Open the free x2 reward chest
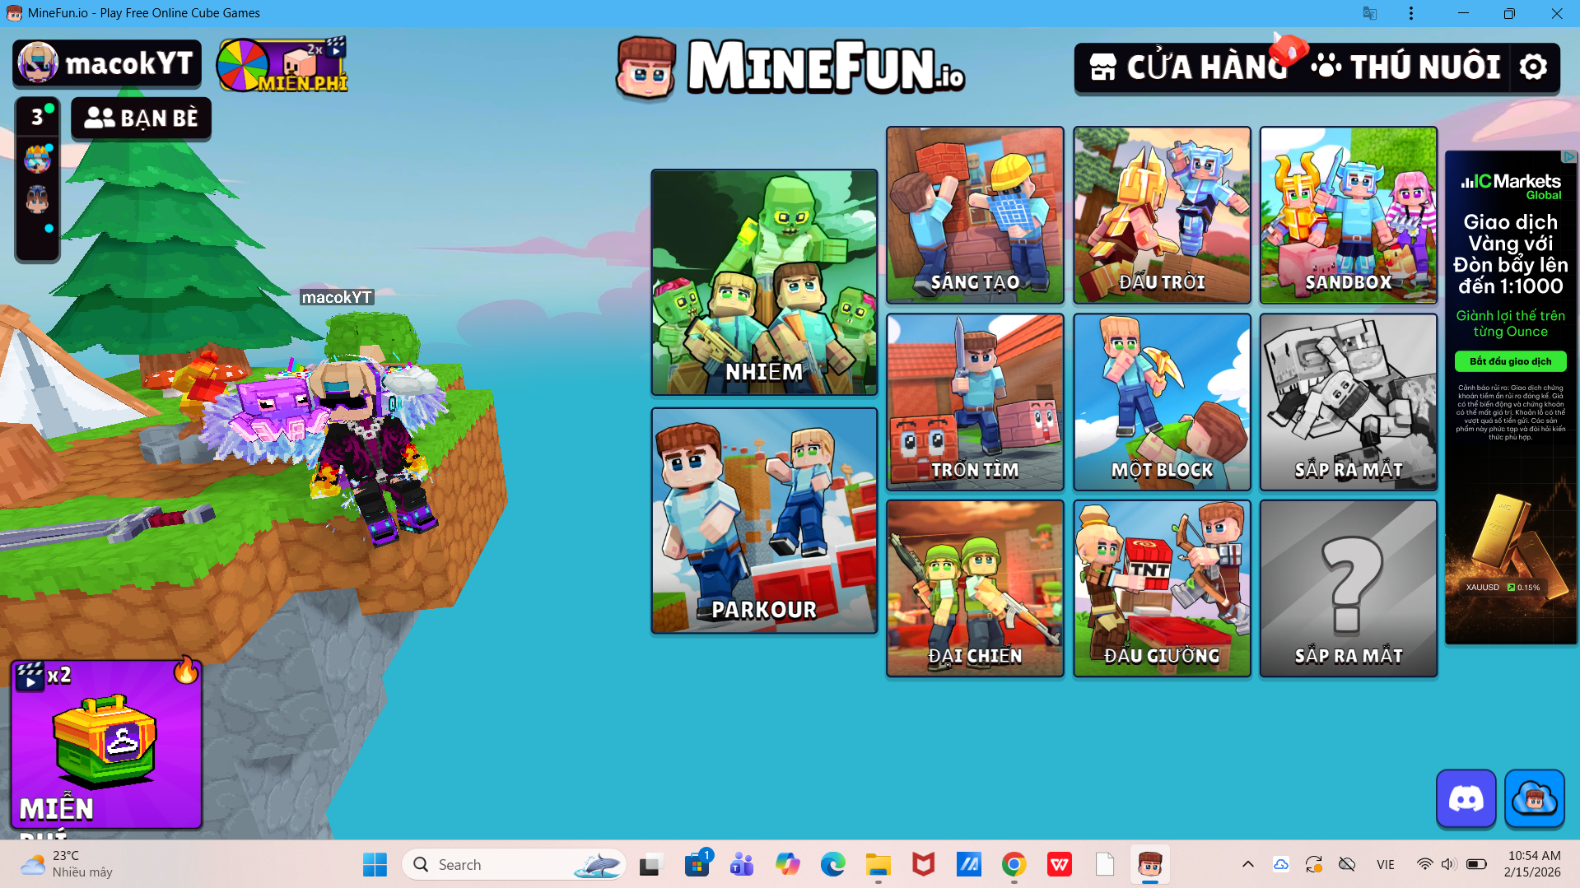 [106, 744]
